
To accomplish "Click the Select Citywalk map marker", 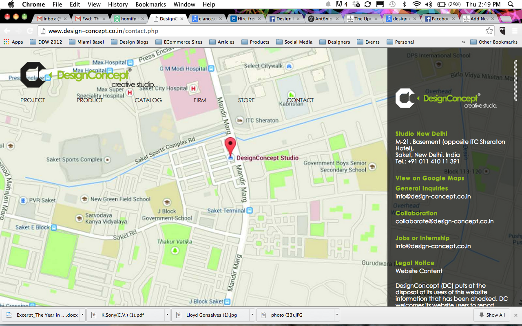I will coord(289,66).
